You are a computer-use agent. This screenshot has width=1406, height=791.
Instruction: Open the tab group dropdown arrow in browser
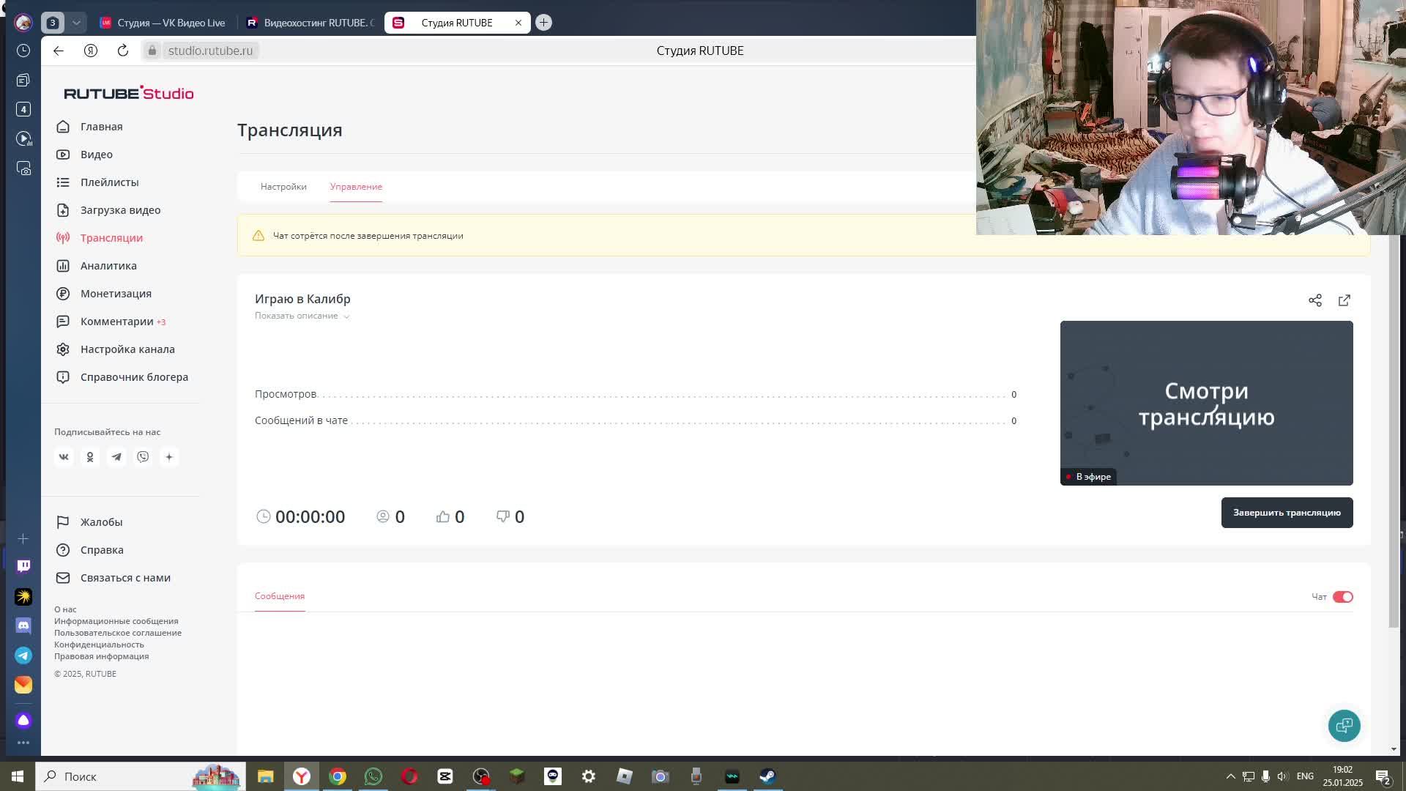(x=76, y=23)
